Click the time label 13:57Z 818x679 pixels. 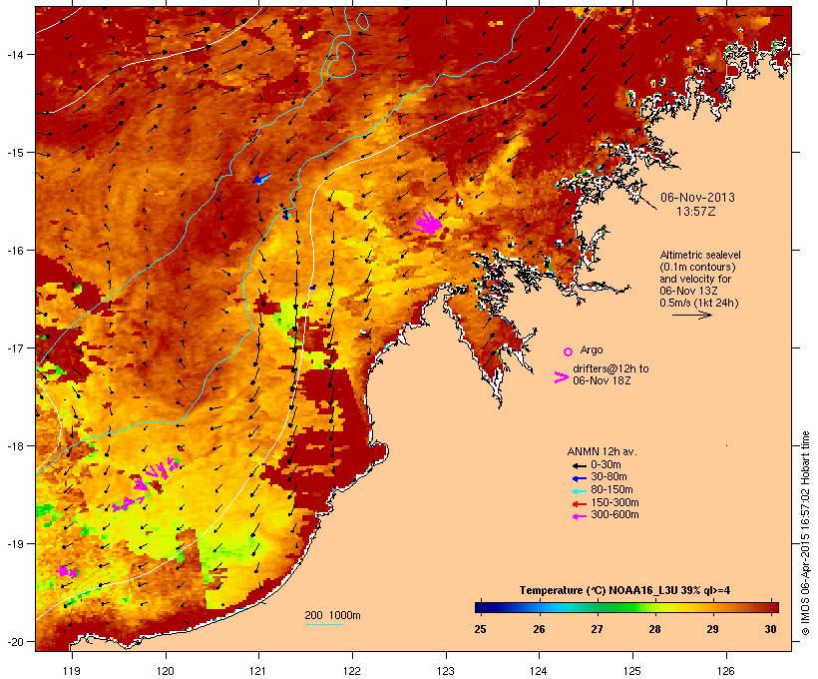pyautogui.click(x=696, y=212)
